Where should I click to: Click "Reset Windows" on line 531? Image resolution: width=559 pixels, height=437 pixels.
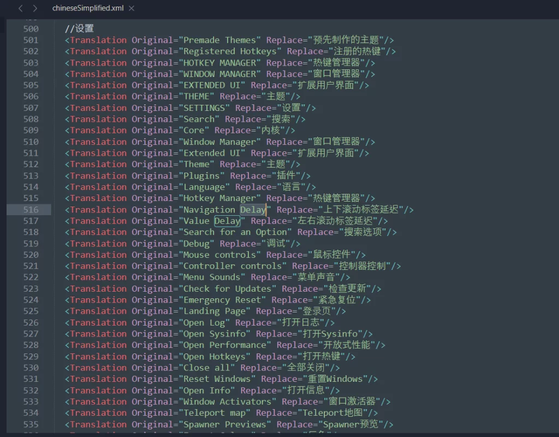tap(217, 379)
